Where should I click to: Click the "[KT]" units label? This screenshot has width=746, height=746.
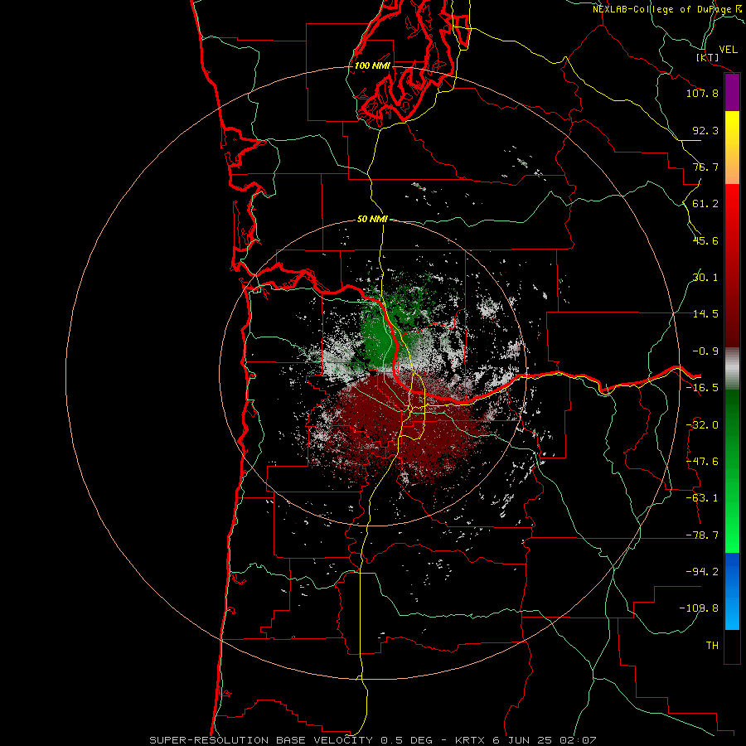tap(708, 57)
